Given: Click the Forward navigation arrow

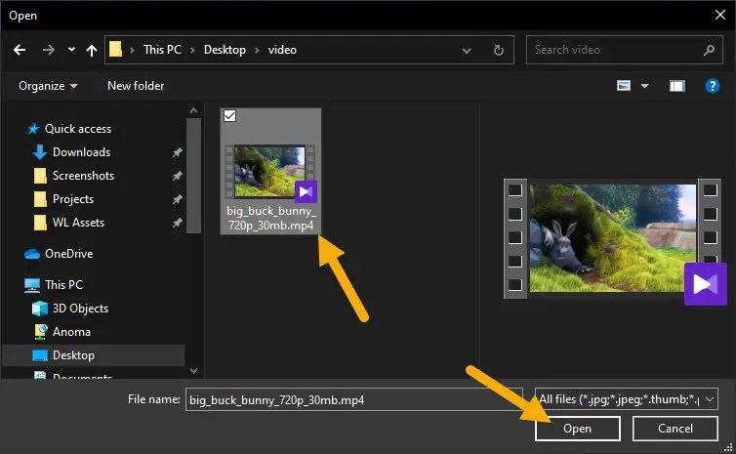Looking at the screenshot, I should pos(49,50).
